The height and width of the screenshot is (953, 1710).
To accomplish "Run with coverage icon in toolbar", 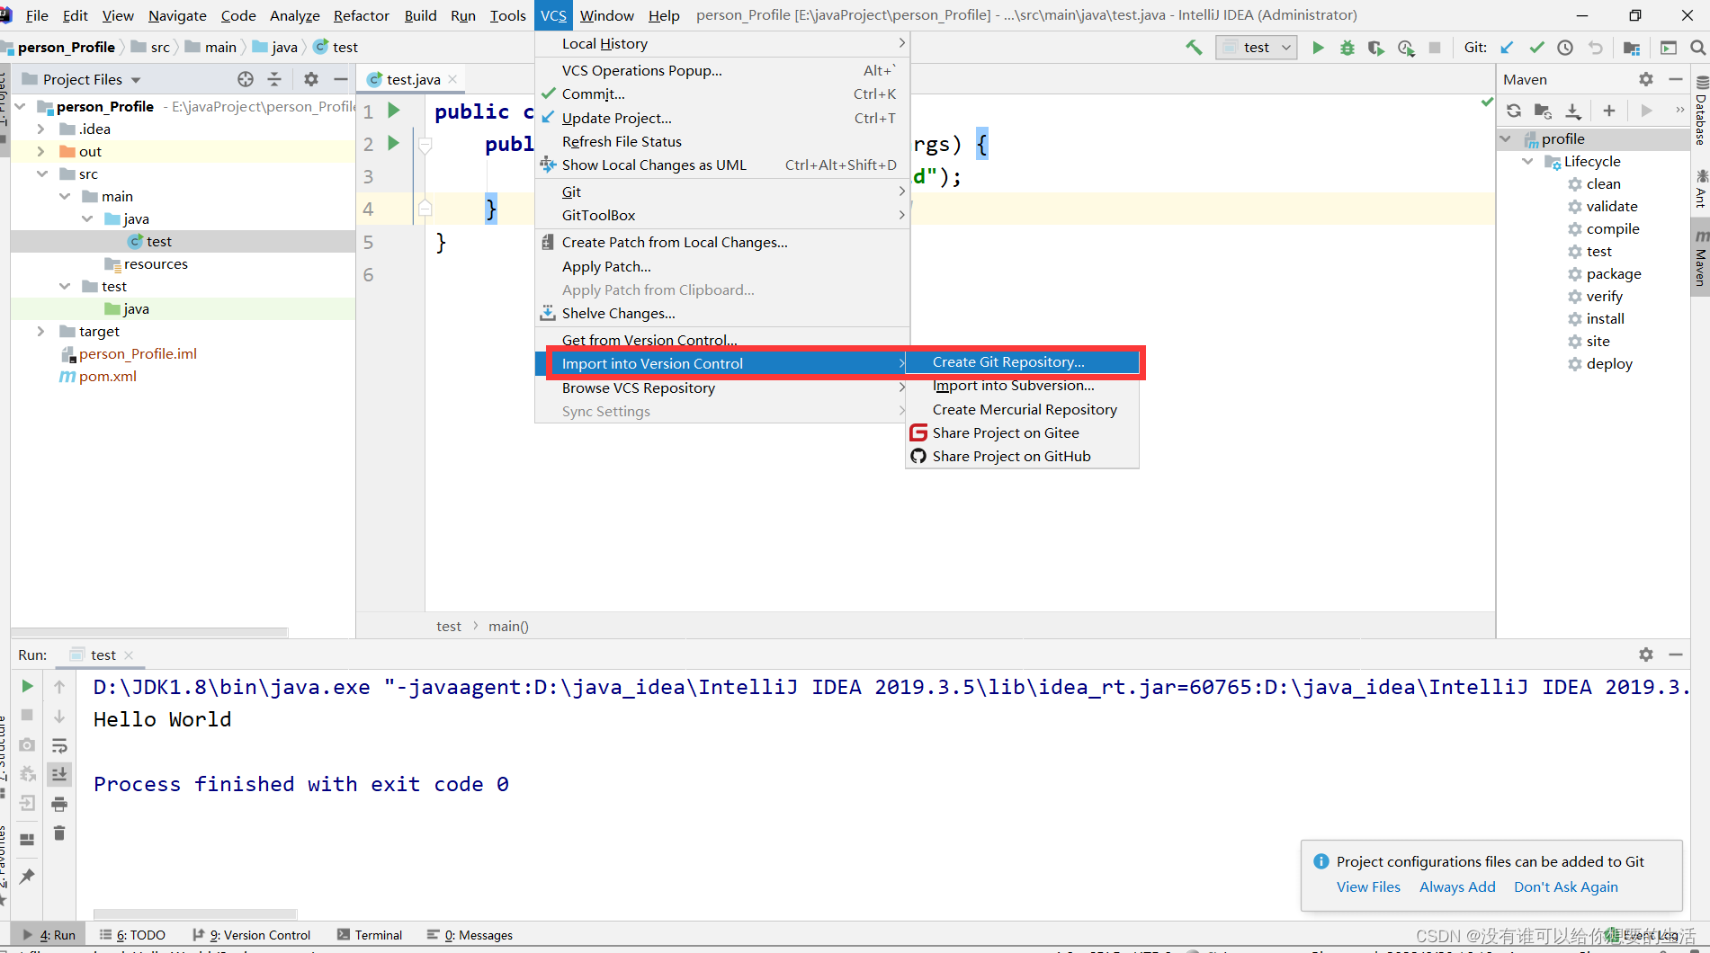I will tap(1375, 48).
